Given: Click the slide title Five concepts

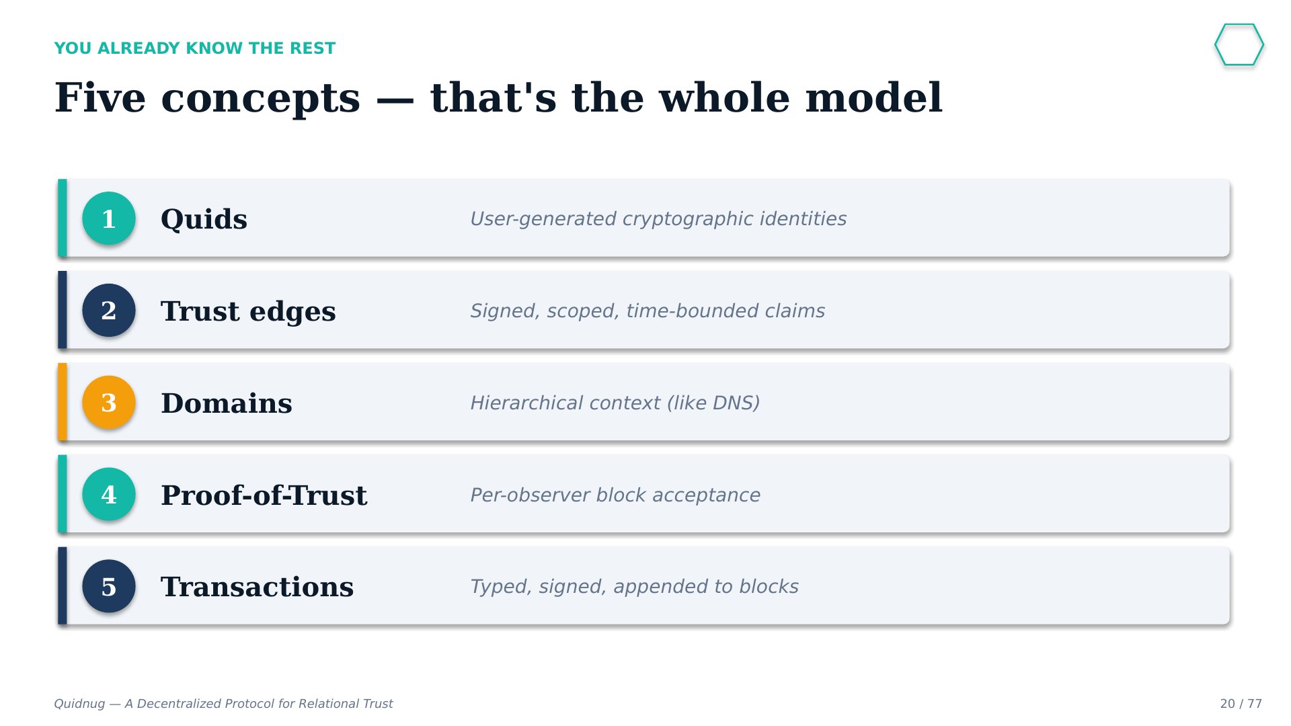Looking at the screenshot, I should (498, 98).
